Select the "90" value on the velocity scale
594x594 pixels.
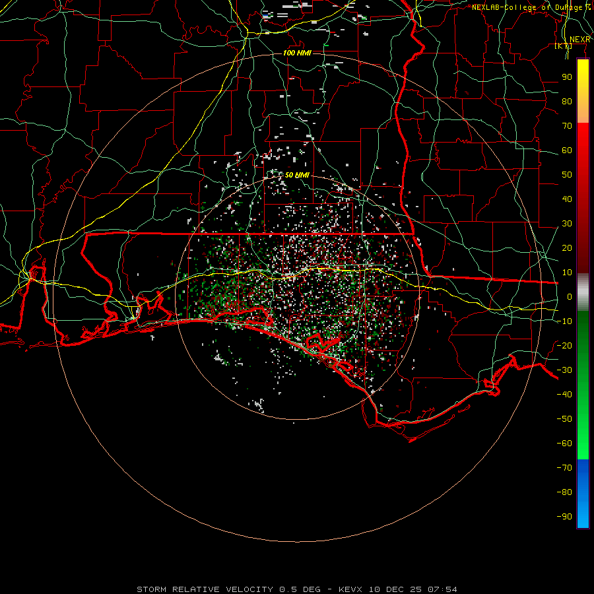(567, 77)
